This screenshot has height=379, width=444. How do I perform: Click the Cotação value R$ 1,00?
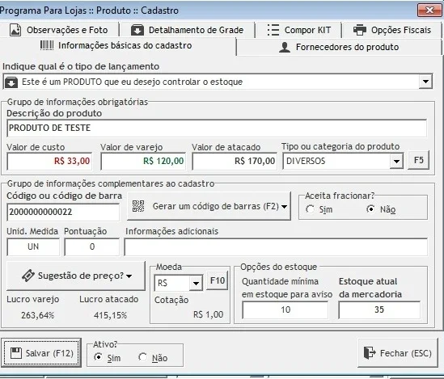coord(208,314)
